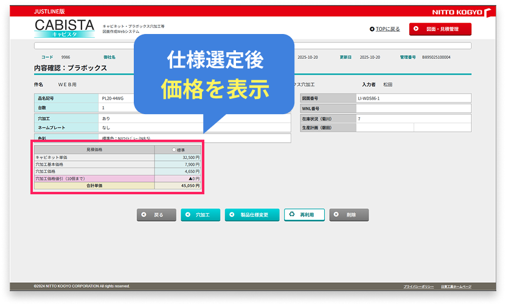Screen dimensions: 506x306
Task: Click the ネームプレート value なし
Action: pyautogui.click(x=106, y=128)
